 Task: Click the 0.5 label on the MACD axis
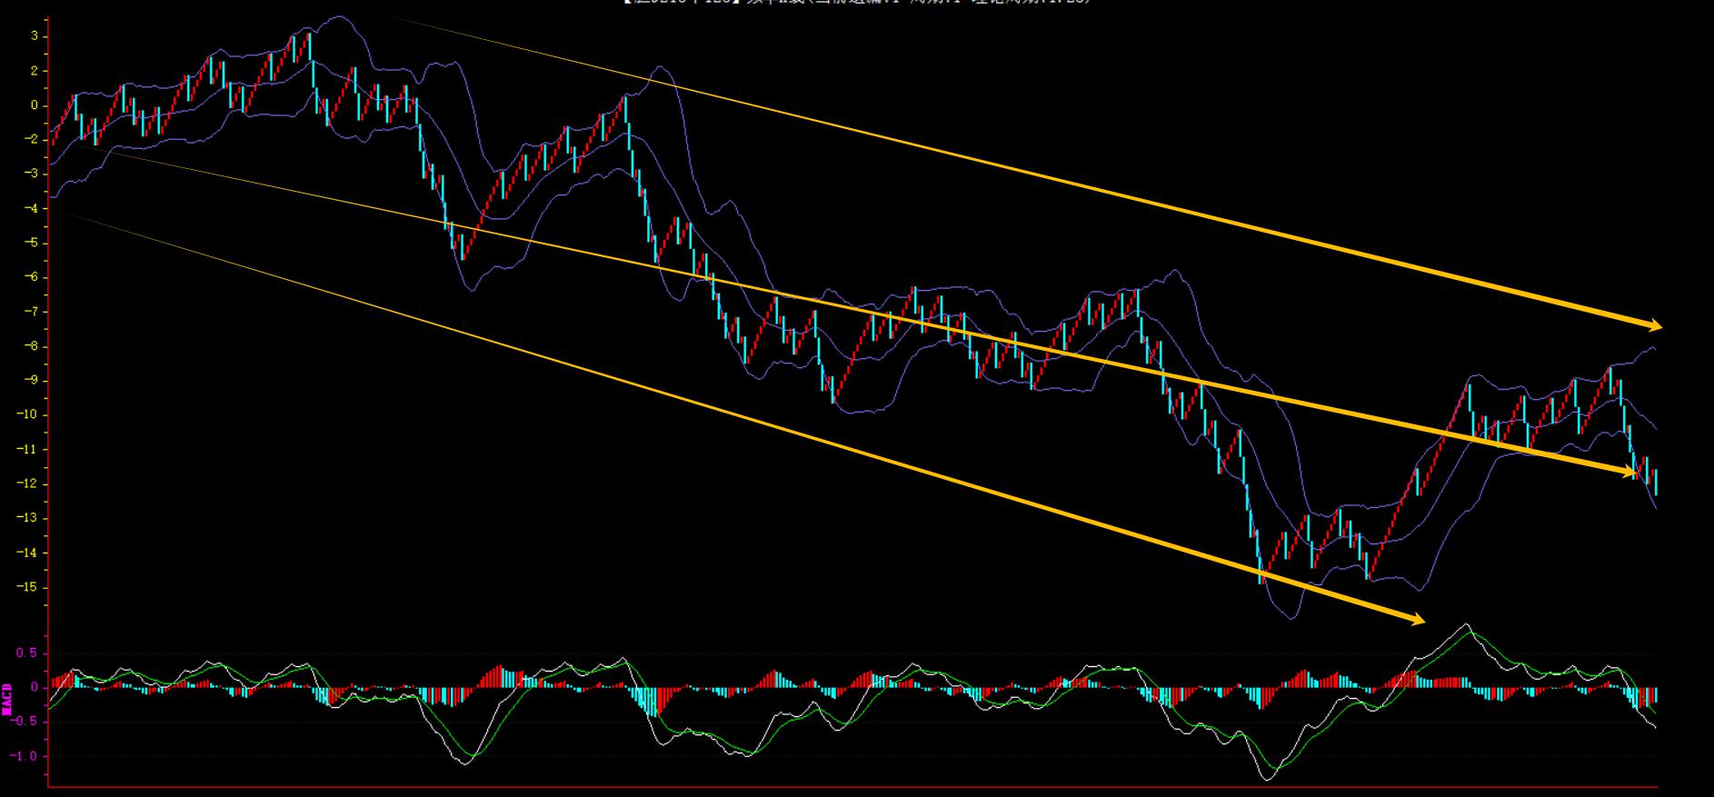pos(27,653)
